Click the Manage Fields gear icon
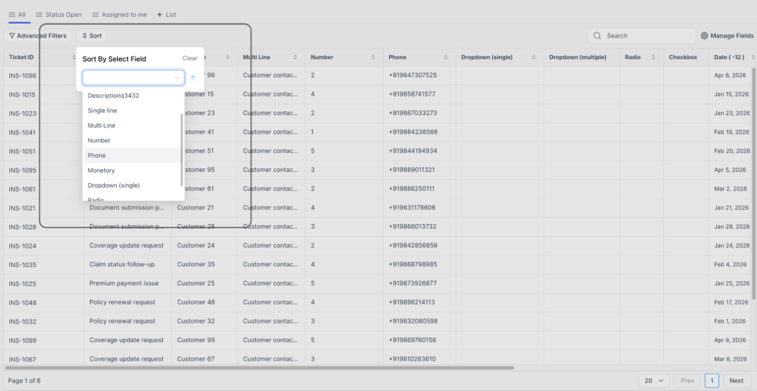 [704, 36]
